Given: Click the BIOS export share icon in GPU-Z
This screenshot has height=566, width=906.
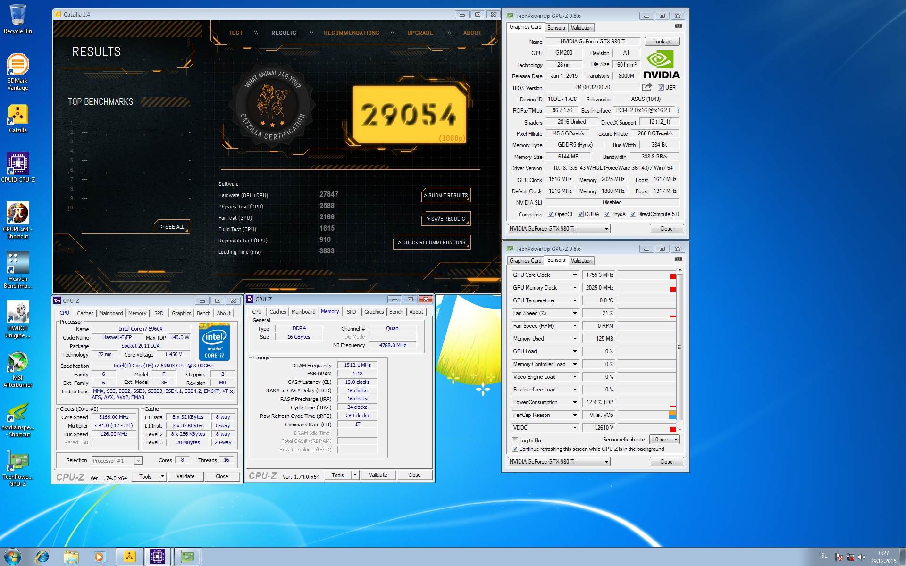Looking at the screenshot, I should (647, 87).
